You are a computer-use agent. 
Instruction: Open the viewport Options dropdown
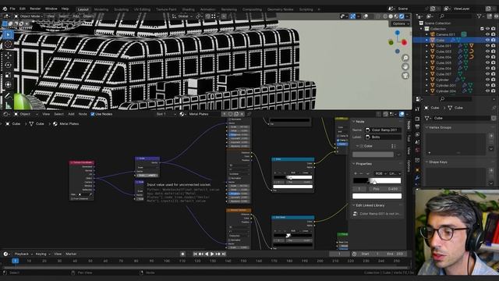click(x=400, y=23)
